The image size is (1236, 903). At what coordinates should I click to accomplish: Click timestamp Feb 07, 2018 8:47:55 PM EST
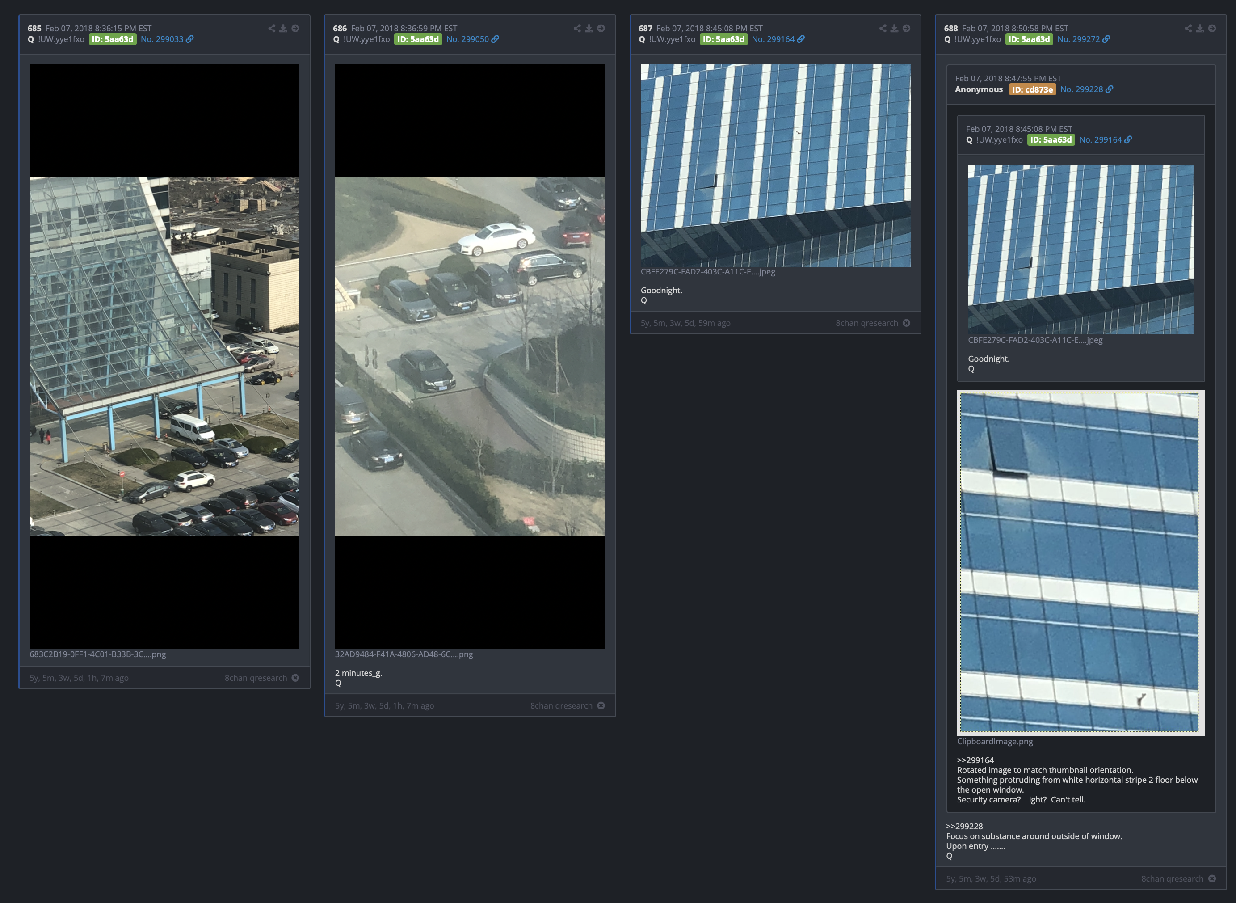(x=1008, y=79)
